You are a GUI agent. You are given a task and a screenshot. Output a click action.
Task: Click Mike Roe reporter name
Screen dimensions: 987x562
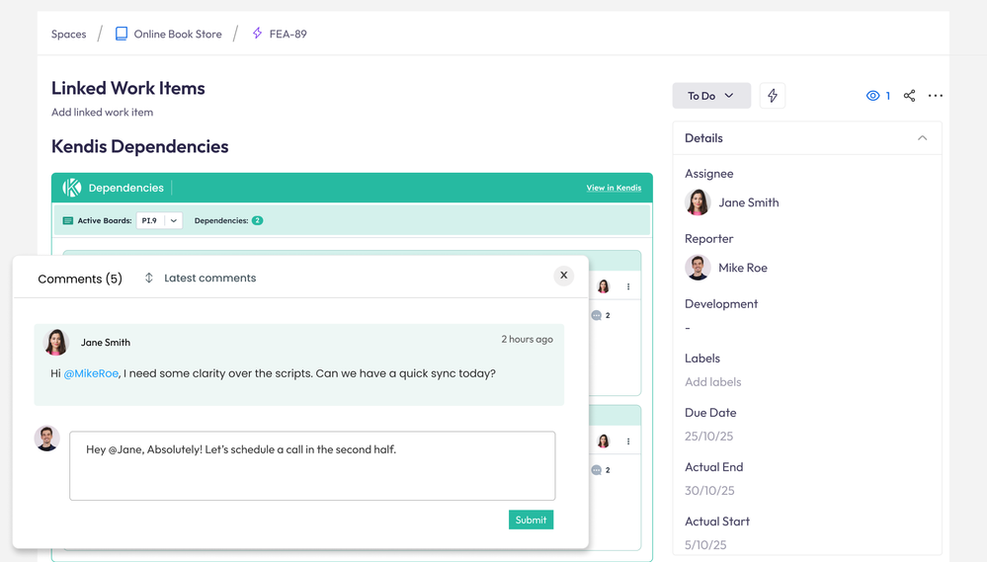pyautogui.click(x=743, y=268)
